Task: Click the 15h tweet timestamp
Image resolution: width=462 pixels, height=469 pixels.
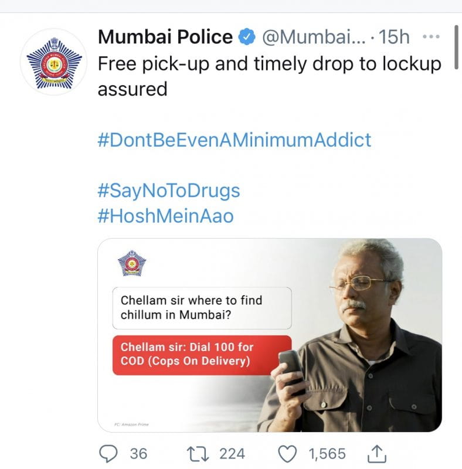Action: click(x=394, y=38)
